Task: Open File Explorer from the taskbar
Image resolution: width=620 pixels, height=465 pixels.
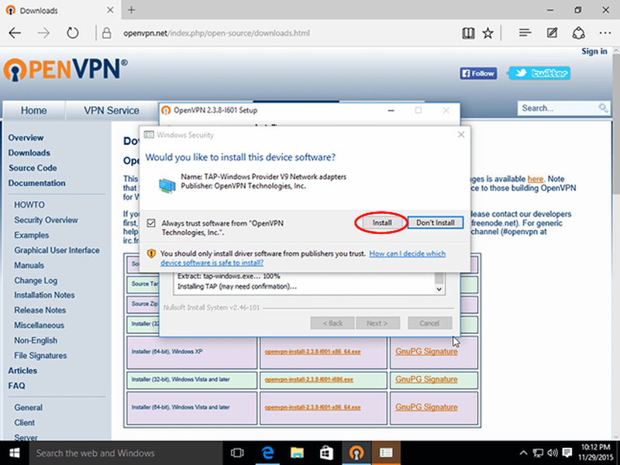Action: (297, 453)
